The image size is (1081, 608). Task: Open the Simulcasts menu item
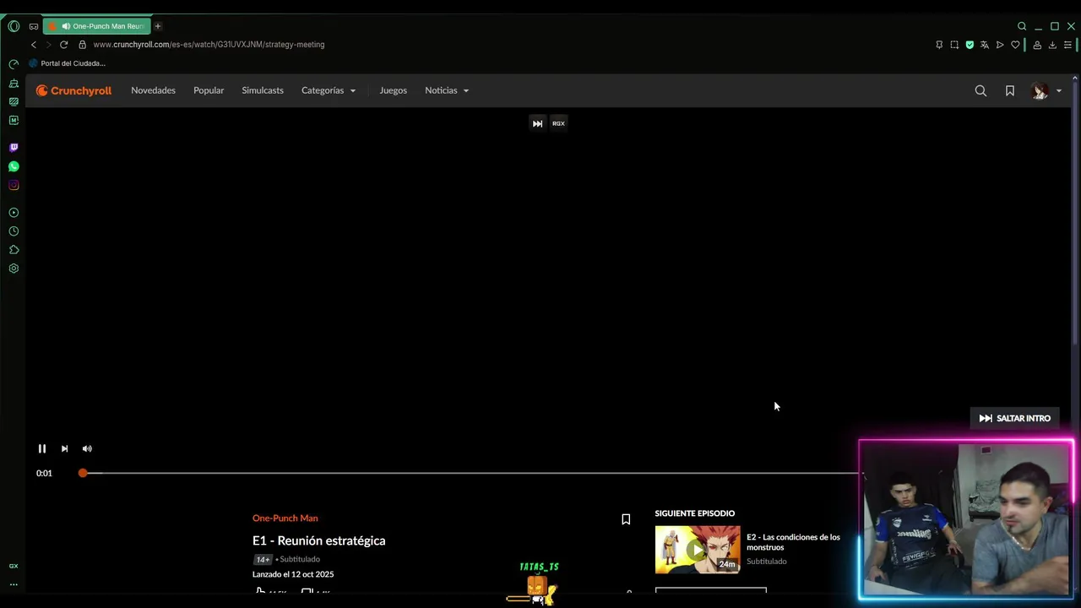(x=263, y=90)
